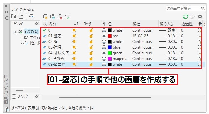Change green color swatch of 04-寸法文字
Image resolution: width=209 pixels, height=114 pixels.
pos(110,53)
